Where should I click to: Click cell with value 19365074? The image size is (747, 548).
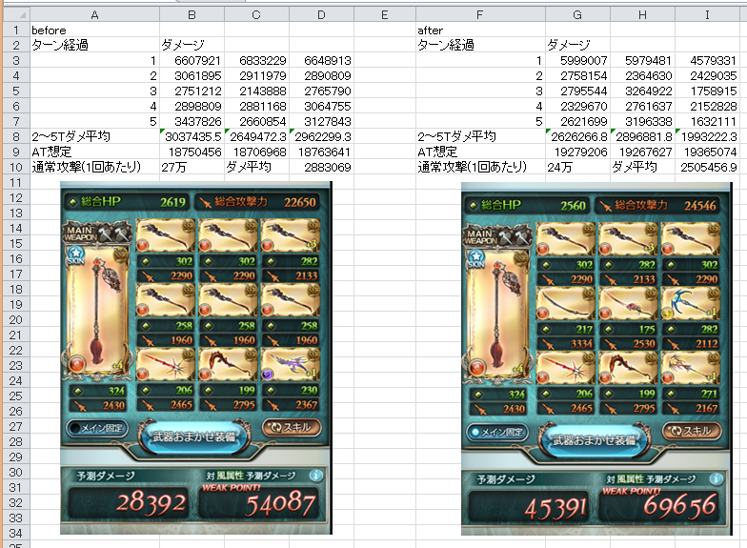coord(707,152)
